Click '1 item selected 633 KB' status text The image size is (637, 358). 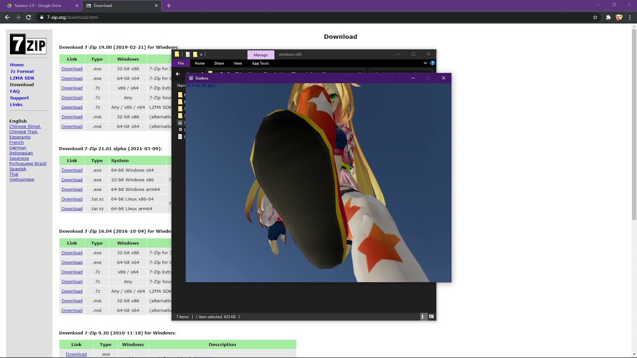[x=215, y=317]
